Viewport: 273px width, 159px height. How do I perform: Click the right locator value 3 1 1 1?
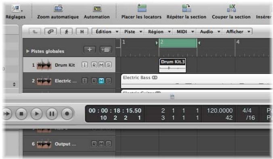180,118
